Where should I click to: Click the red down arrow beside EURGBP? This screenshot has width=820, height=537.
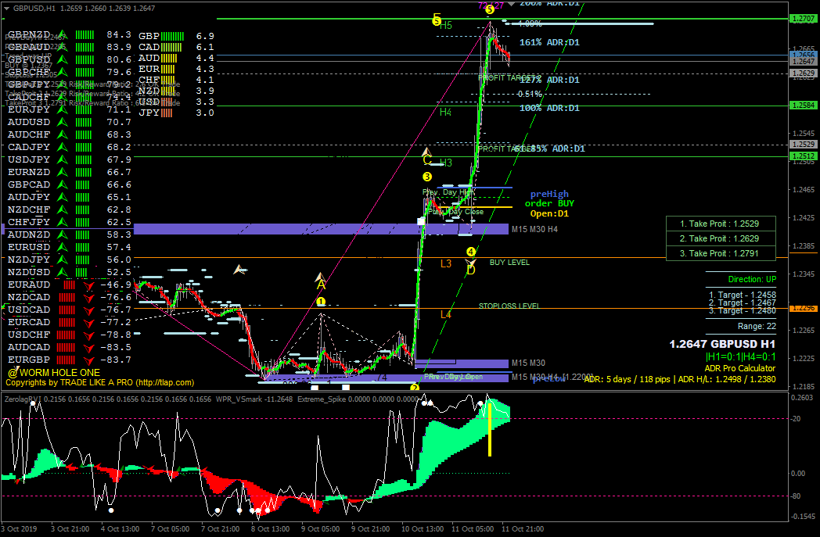(x=88, y=360)
